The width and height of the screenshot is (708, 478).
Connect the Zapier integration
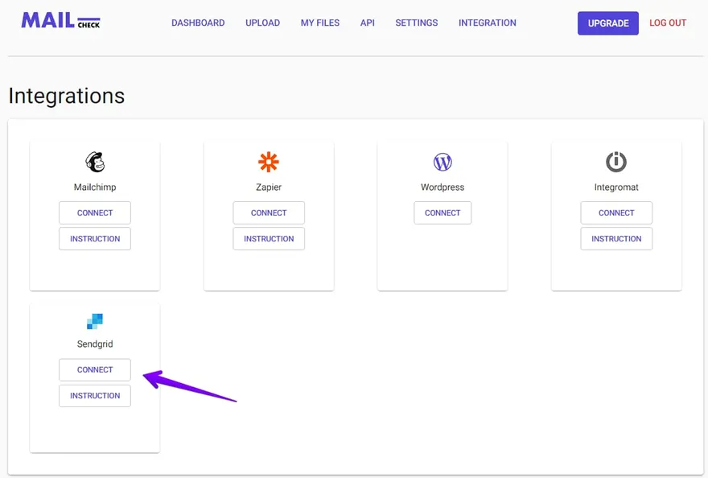click(x=269, y=212)
